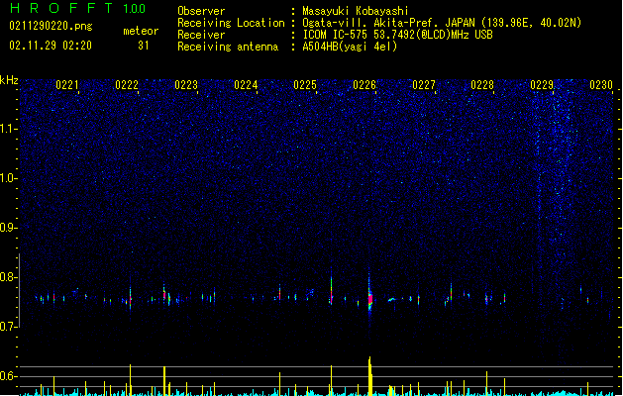Click the 0225 time marker
Screen dimensions: 623x396
[305, 85]
